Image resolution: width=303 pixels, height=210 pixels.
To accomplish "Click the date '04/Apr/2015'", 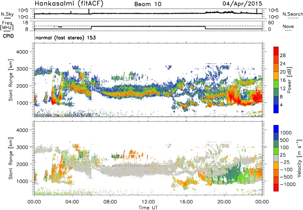I will point(242,3).
